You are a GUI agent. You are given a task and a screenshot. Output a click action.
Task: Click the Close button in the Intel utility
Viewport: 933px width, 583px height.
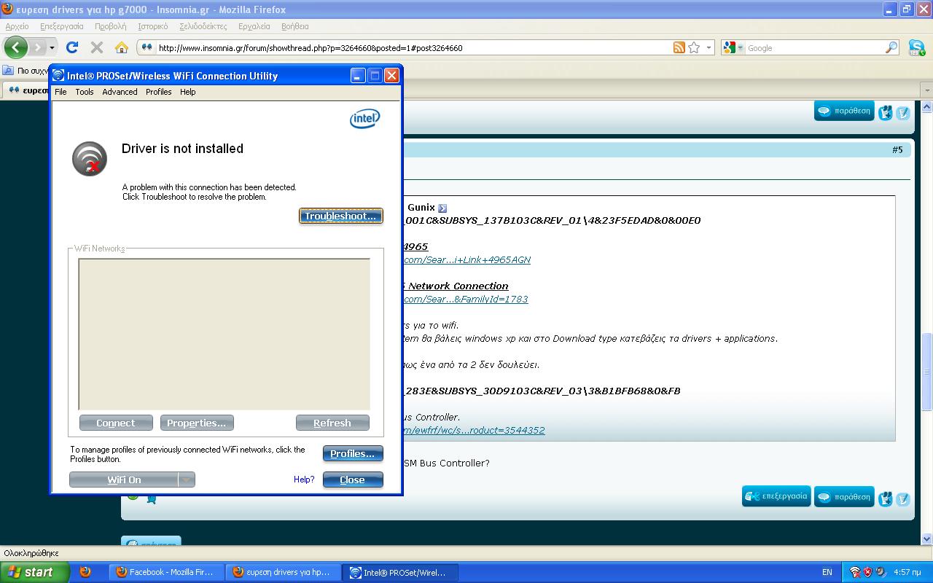353,480
